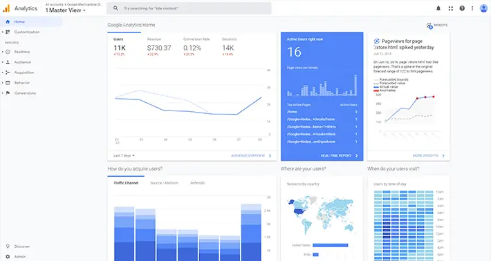Open the notifications bell icon
491x261 pixels.
[x=438, y=8]
